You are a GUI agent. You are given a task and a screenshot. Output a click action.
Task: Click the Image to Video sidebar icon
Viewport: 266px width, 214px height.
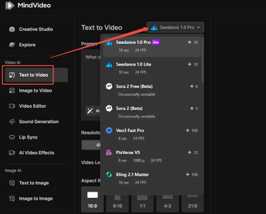pos(12,90)
